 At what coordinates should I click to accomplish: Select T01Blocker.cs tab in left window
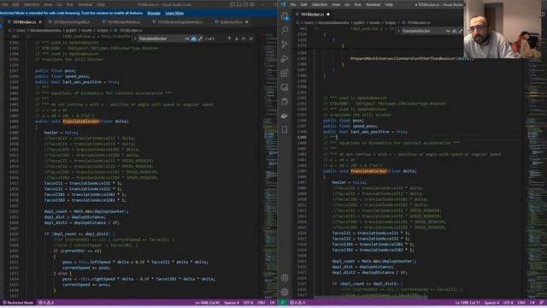(25, 22)
